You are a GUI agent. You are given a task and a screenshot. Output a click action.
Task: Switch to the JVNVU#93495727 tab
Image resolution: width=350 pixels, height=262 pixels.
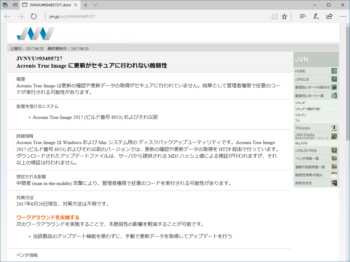(46, 5)
